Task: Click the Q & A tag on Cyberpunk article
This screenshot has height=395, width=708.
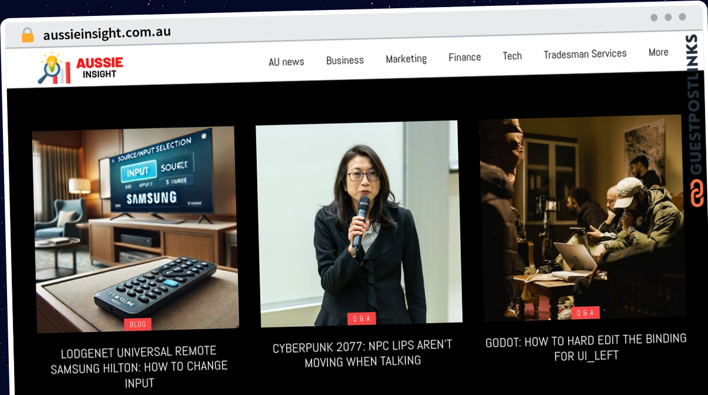Action: coord(362,318)
